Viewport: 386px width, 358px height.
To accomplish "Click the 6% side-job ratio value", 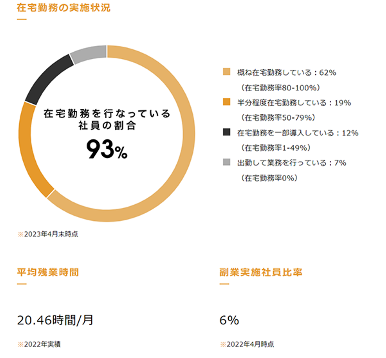I will pos(229,320).
